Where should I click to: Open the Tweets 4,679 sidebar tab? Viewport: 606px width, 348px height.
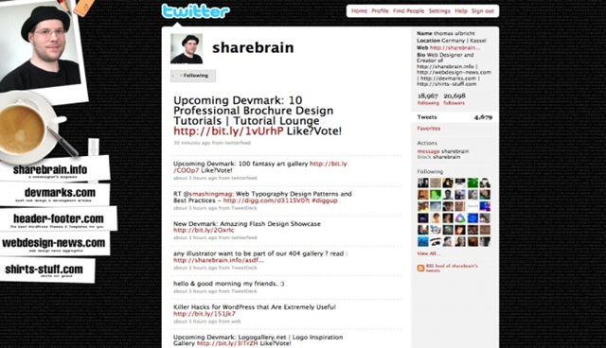tap(454, 117)
